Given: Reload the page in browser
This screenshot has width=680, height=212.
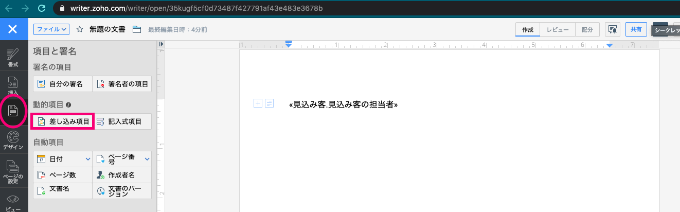Looking at the screenshot, I should coord(42,8).
